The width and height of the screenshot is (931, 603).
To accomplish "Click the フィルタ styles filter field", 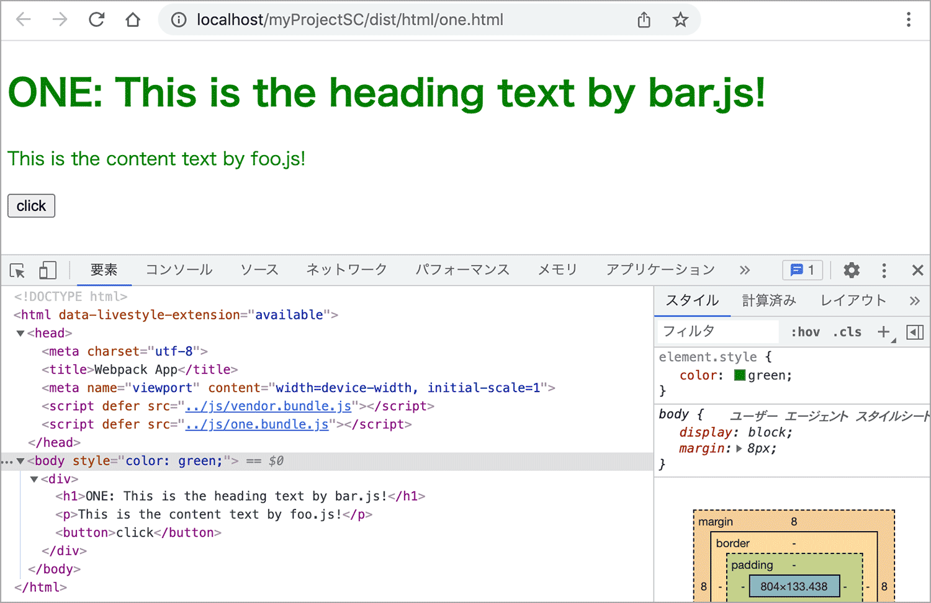I will [x=718, y=331].
